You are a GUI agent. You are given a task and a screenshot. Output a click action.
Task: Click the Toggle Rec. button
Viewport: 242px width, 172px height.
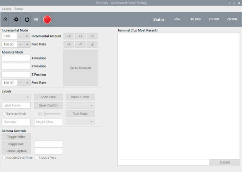point(16,144)
